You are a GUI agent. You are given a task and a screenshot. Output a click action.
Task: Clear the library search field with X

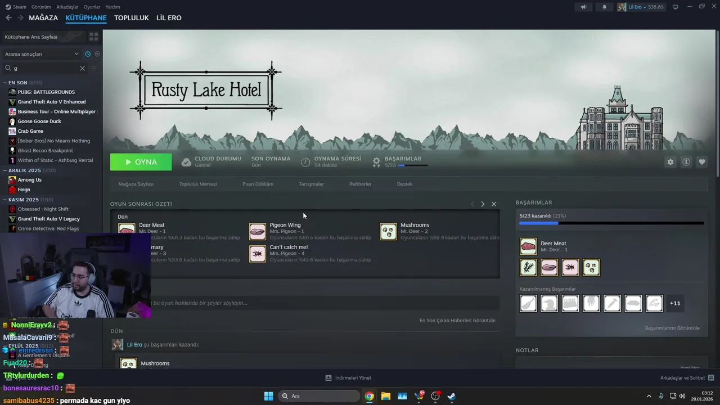pos(82,68)
